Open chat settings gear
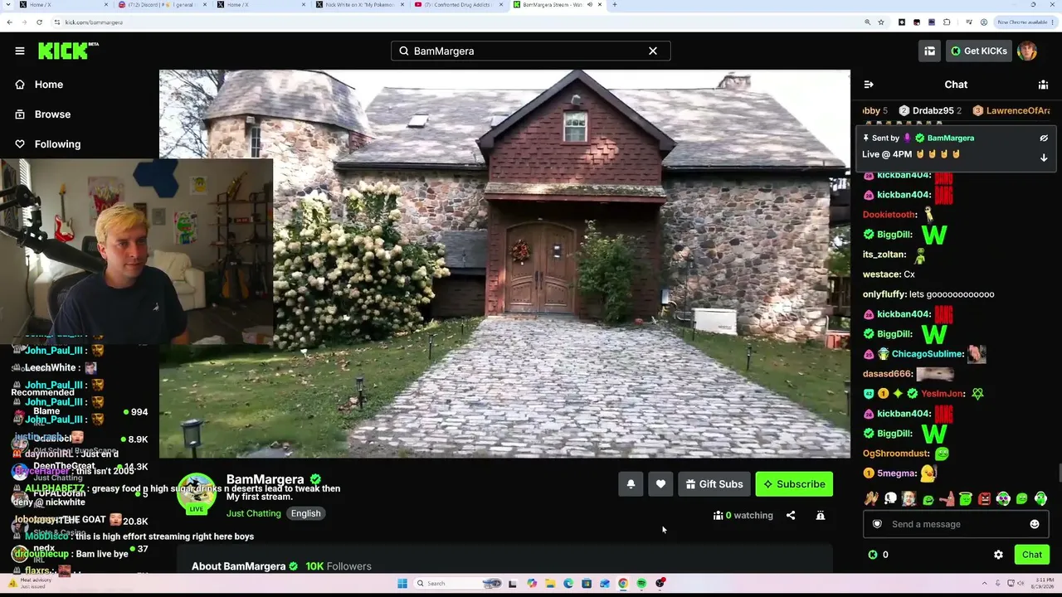The height and width of the screenshot is (597, 1062). tap(998, 555)
